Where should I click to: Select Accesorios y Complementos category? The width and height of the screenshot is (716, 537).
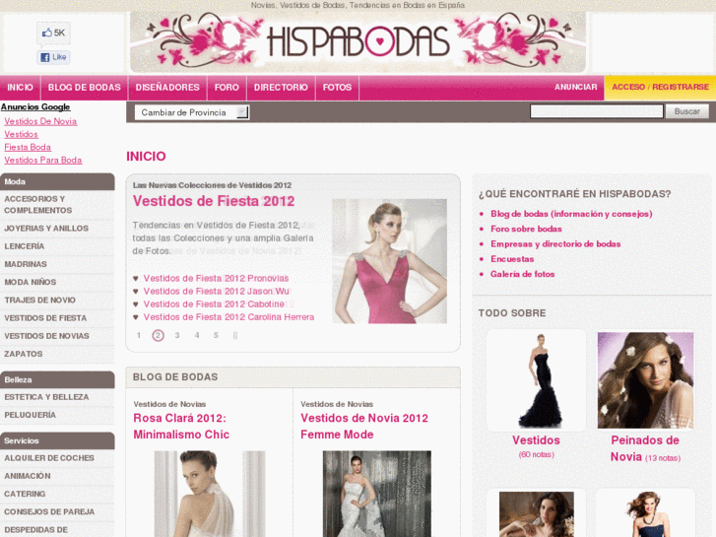click(57, 205)
